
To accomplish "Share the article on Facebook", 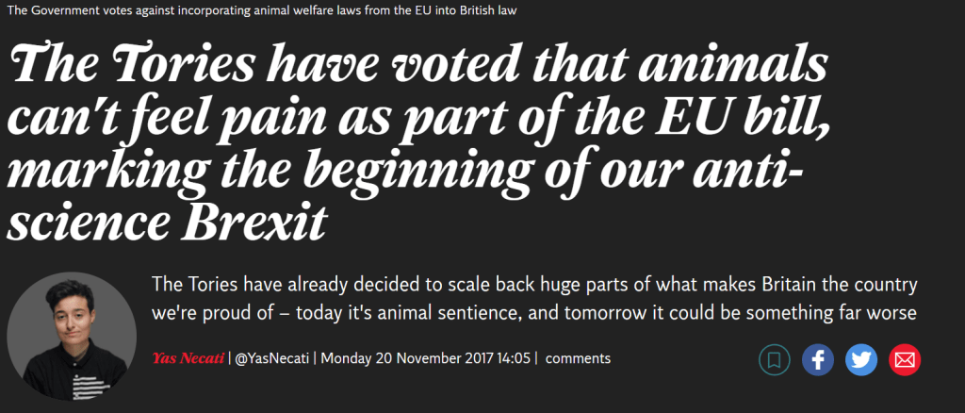I will tap(817, 359).
